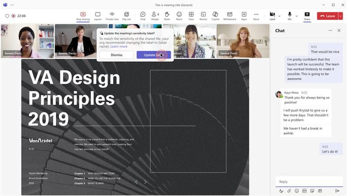Dismiss the sensitivity label prompt
Viewport: 347px width, 196px height.
pyautogui.click(x=116, y=55)
